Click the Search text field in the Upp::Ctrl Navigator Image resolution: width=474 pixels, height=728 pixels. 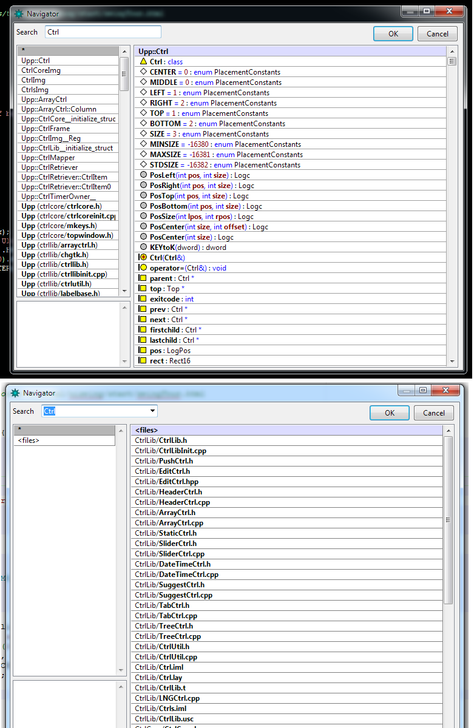coord(103,32)
